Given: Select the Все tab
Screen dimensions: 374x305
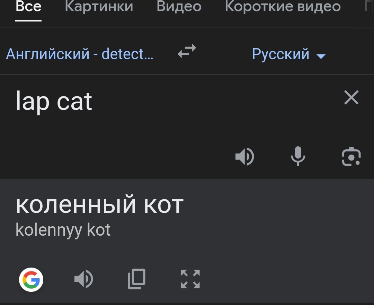Looking at the screenshot, I should click(28, 7).
